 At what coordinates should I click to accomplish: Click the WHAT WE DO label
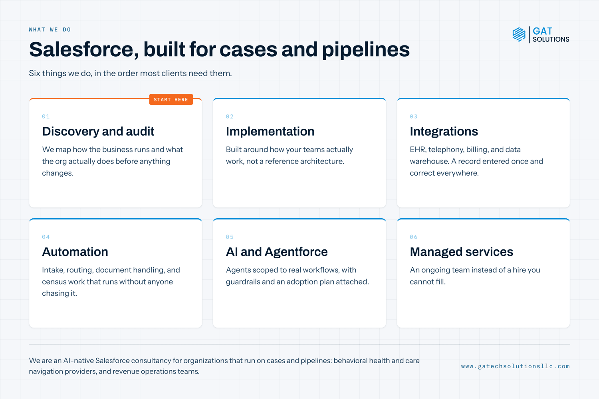(50, 30)
